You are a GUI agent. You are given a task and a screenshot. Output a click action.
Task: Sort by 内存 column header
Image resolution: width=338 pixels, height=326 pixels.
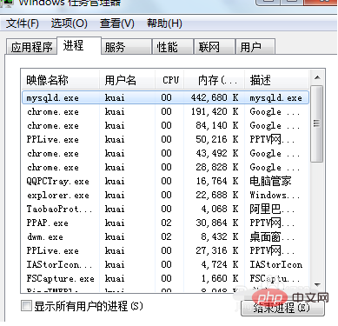pos(215,80)
